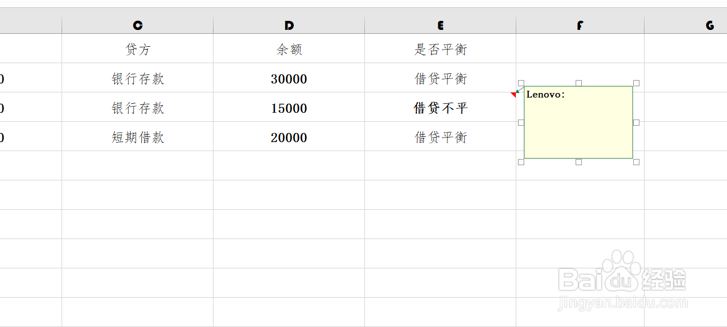Select the 短期借款 cell
Screen dimensions: 727x327
138,137
